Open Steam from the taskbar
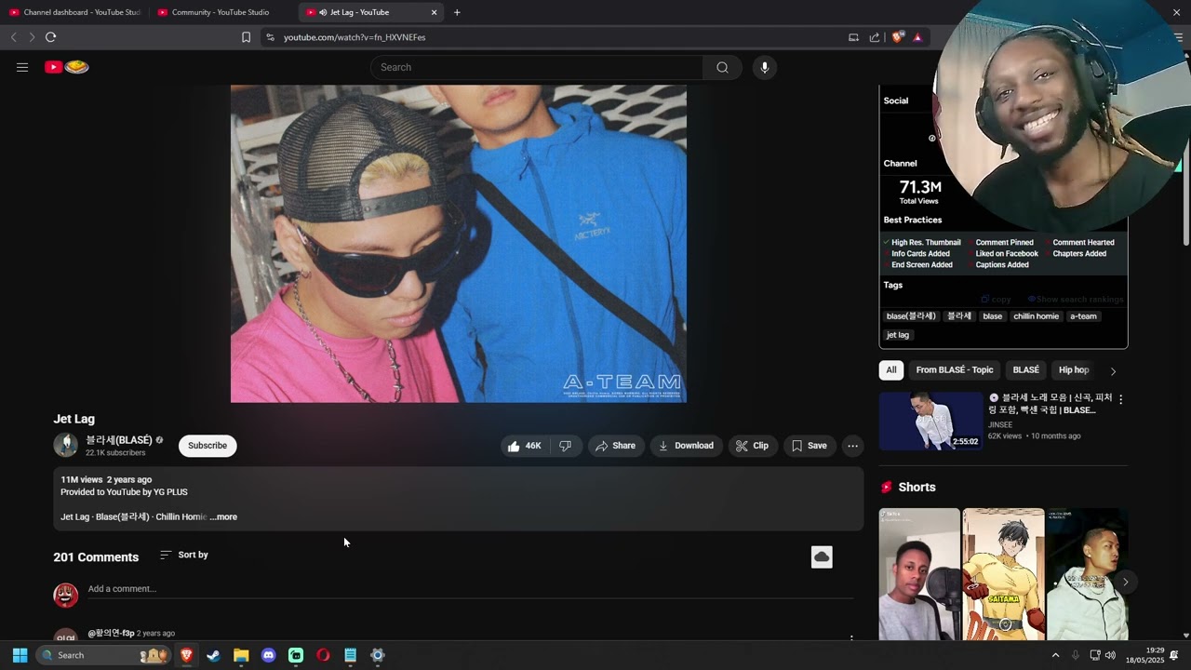This screenshot has height=670, width=1191. 213,655
